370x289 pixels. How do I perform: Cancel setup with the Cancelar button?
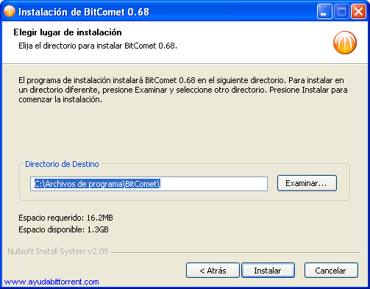pos(331,271)
